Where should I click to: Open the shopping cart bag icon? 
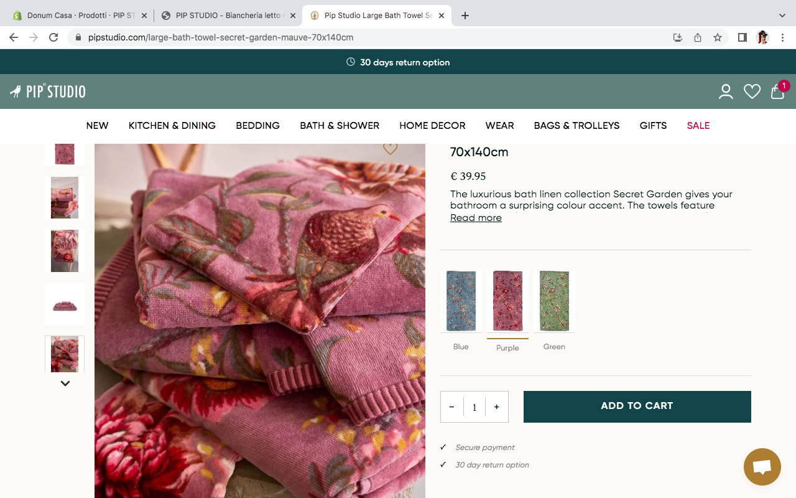click(x=777, y=92)
